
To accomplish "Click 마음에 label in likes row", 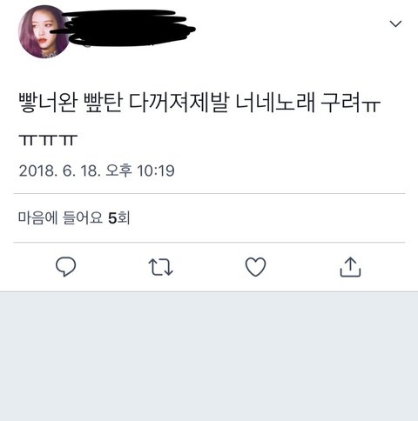I will (x=38, y=217).
